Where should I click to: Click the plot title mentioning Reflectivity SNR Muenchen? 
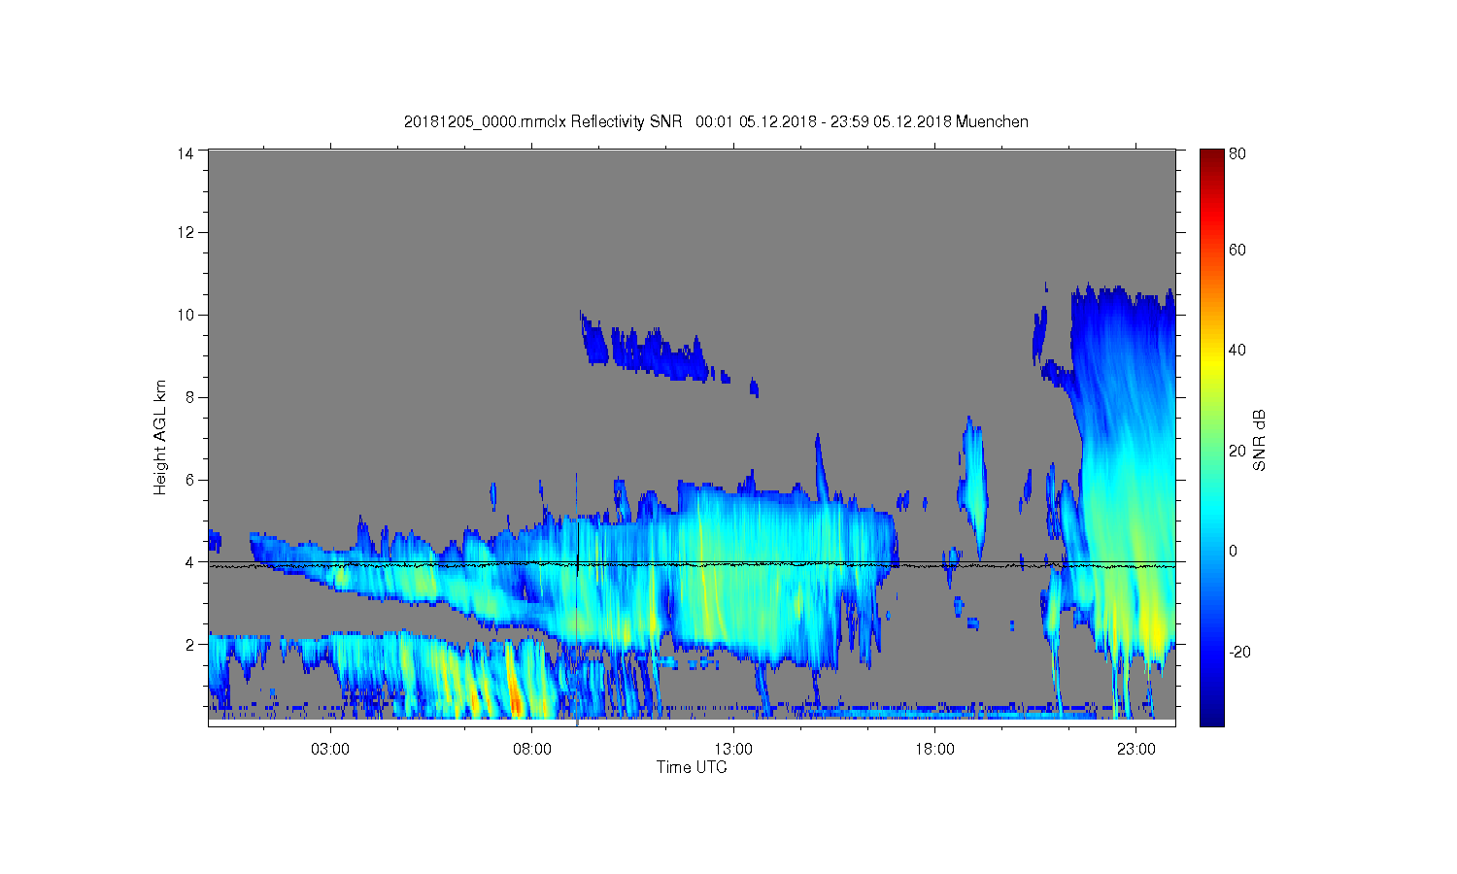coord(716,121)
